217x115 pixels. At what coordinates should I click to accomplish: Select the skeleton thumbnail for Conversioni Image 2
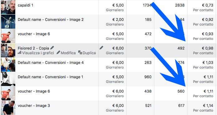click(8, 22)
